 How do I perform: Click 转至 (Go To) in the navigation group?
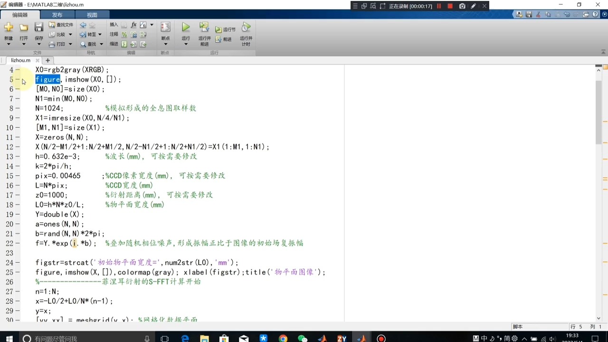[x=88, y=34]
